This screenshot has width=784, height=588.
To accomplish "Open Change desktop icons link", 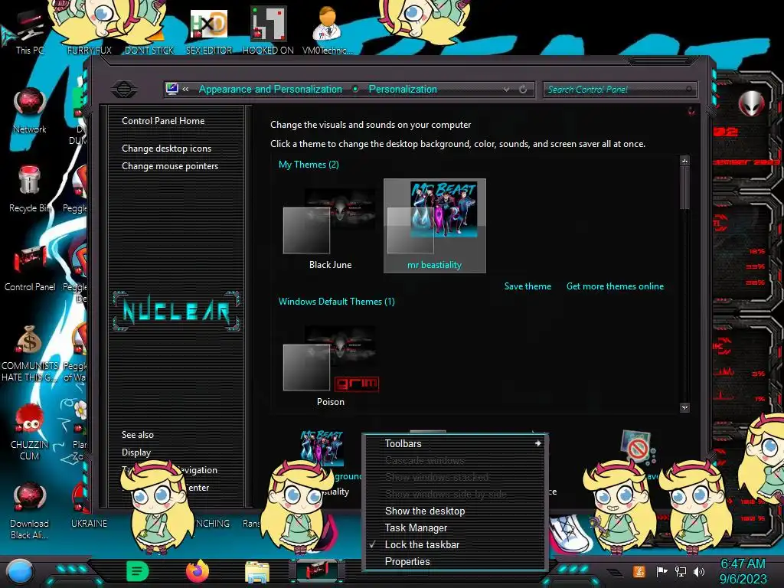I will point(166,149).
